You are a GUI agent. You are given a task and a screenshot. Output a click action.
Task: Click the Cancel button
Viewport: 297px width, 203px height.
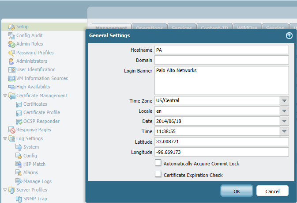pos(272,191)
